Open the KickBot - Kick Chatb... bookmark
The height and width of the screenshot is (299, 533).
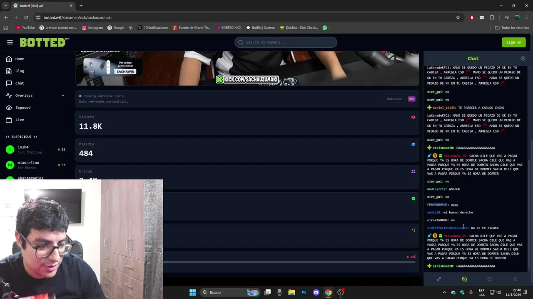click(299, 28)
